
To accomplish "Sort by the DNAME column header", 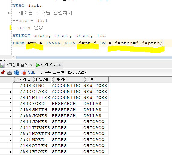I will click(67, 79).
